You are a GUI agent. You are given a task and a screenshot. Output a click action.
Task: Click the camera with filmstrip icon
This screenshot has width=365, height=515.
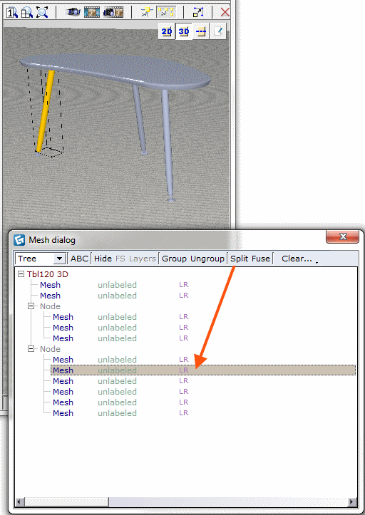coord(113,13)
